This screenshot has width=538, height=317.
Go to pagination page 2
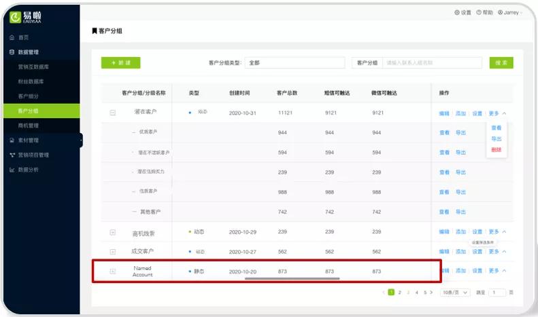[x=400, y=293]
